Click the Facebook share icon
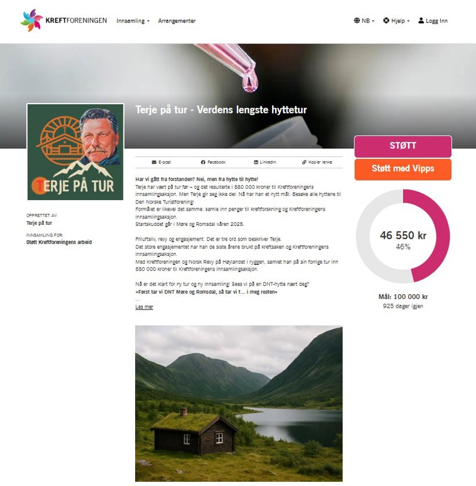This screenshot has width=476, height=486. (203, 162)
